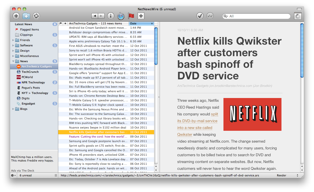Select Flagged Items in sidebar

[30, 29]
